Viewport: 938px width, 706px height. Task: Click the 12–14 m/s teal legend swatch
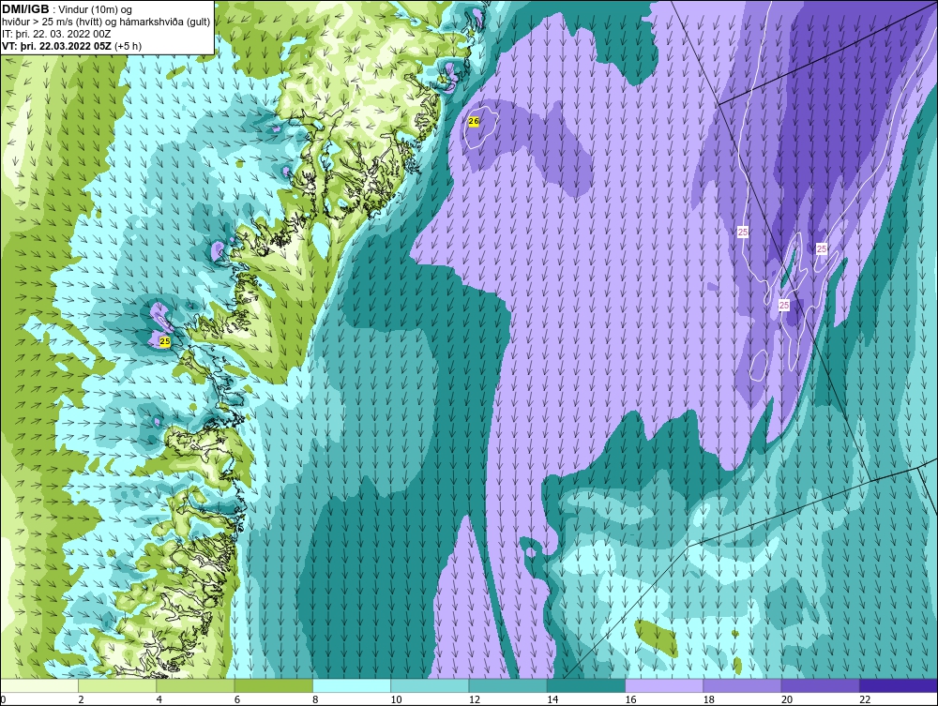click(x=507, y=685)
